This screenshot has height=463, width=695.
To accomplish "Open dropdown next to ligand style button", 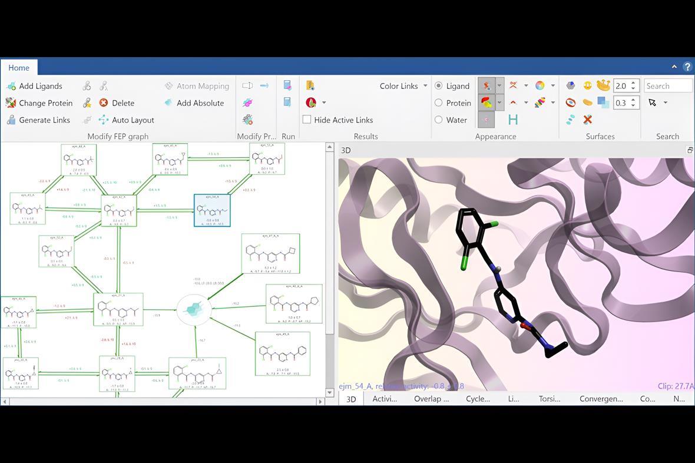I will click(x=499, y=85).
